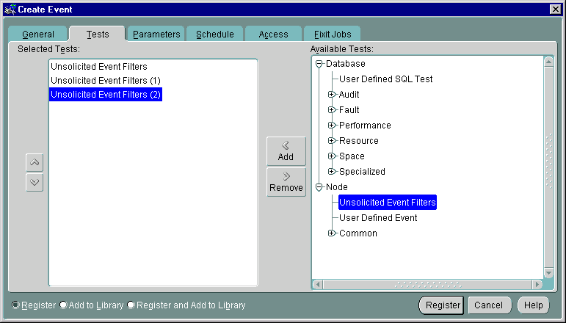Viewport: 566px width, 323px height.
Task: Click the horizontal scrollbar in Available Tests
Action: [x=427, y=284]
